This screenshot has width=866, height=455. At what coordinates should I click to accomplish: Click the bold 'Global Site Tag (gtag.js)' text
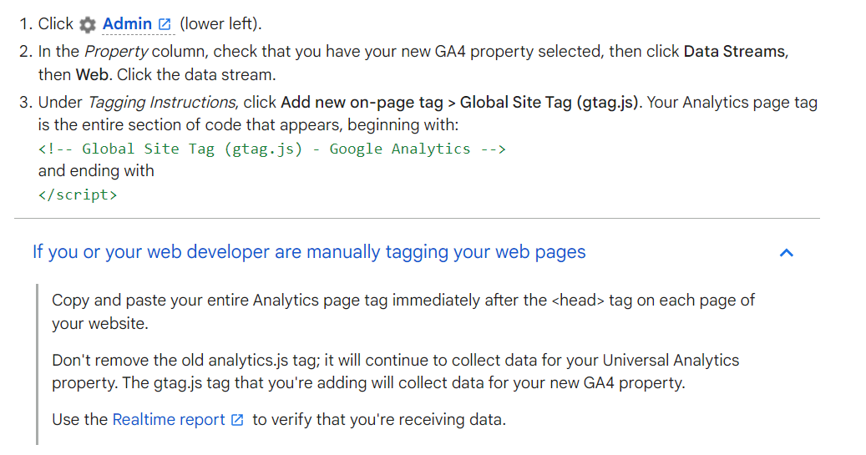tap(549, 103)
